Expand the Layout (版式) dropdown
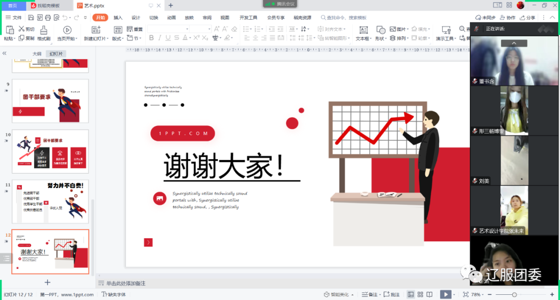 118,38
